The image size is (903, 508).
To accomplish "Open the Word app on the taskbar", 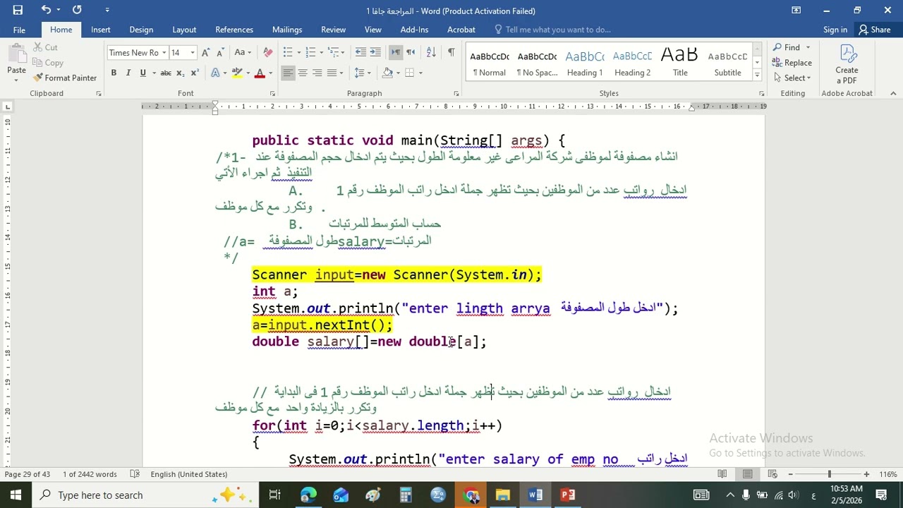I will (x=535, y=495).
